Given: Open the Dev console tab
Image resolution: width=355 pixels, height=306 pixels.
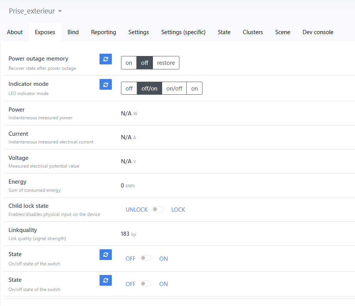Looking at the screenshot, I should 318,32.
